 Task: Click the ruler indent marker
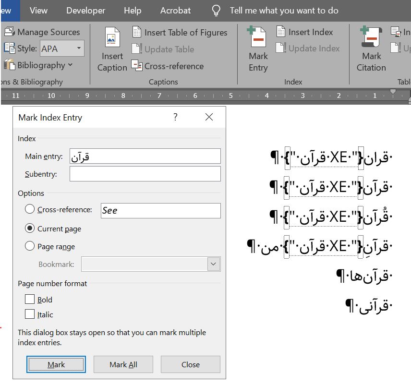coord(393,92)
